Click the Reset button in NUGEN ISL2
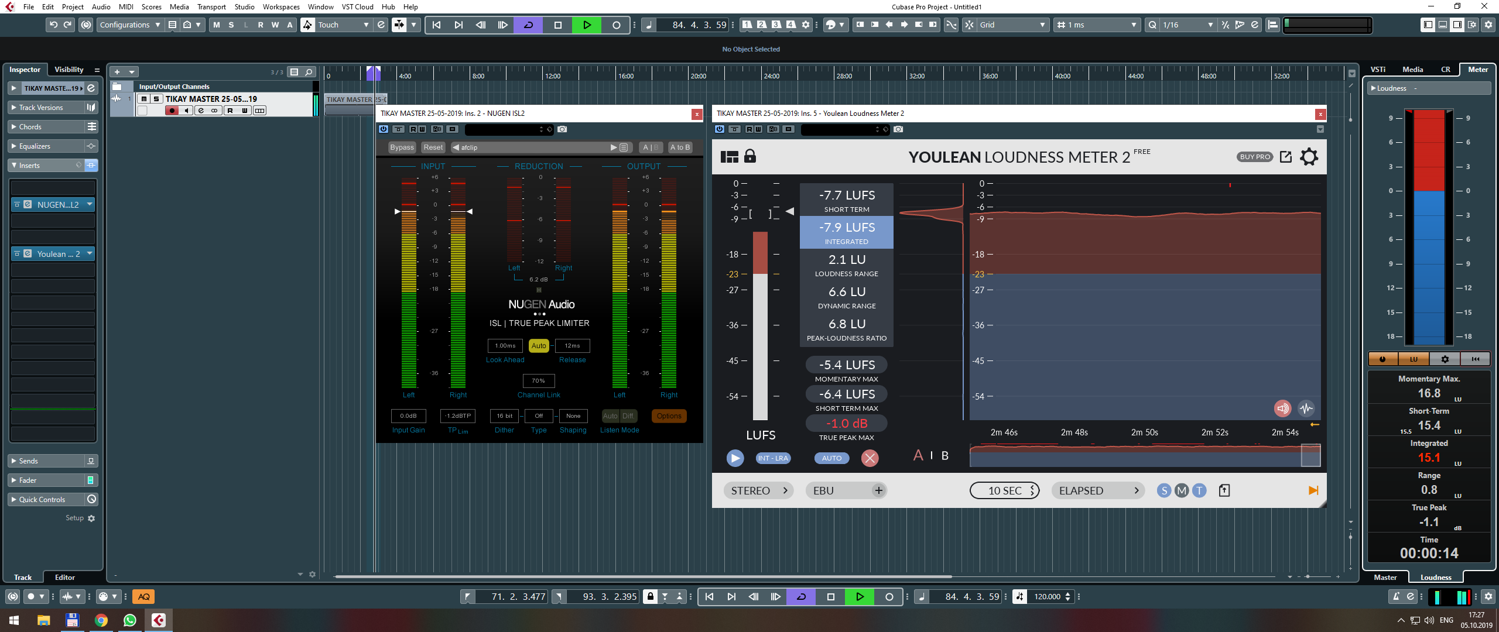This screenshot has height=632, width=1499. coord(433,147)
